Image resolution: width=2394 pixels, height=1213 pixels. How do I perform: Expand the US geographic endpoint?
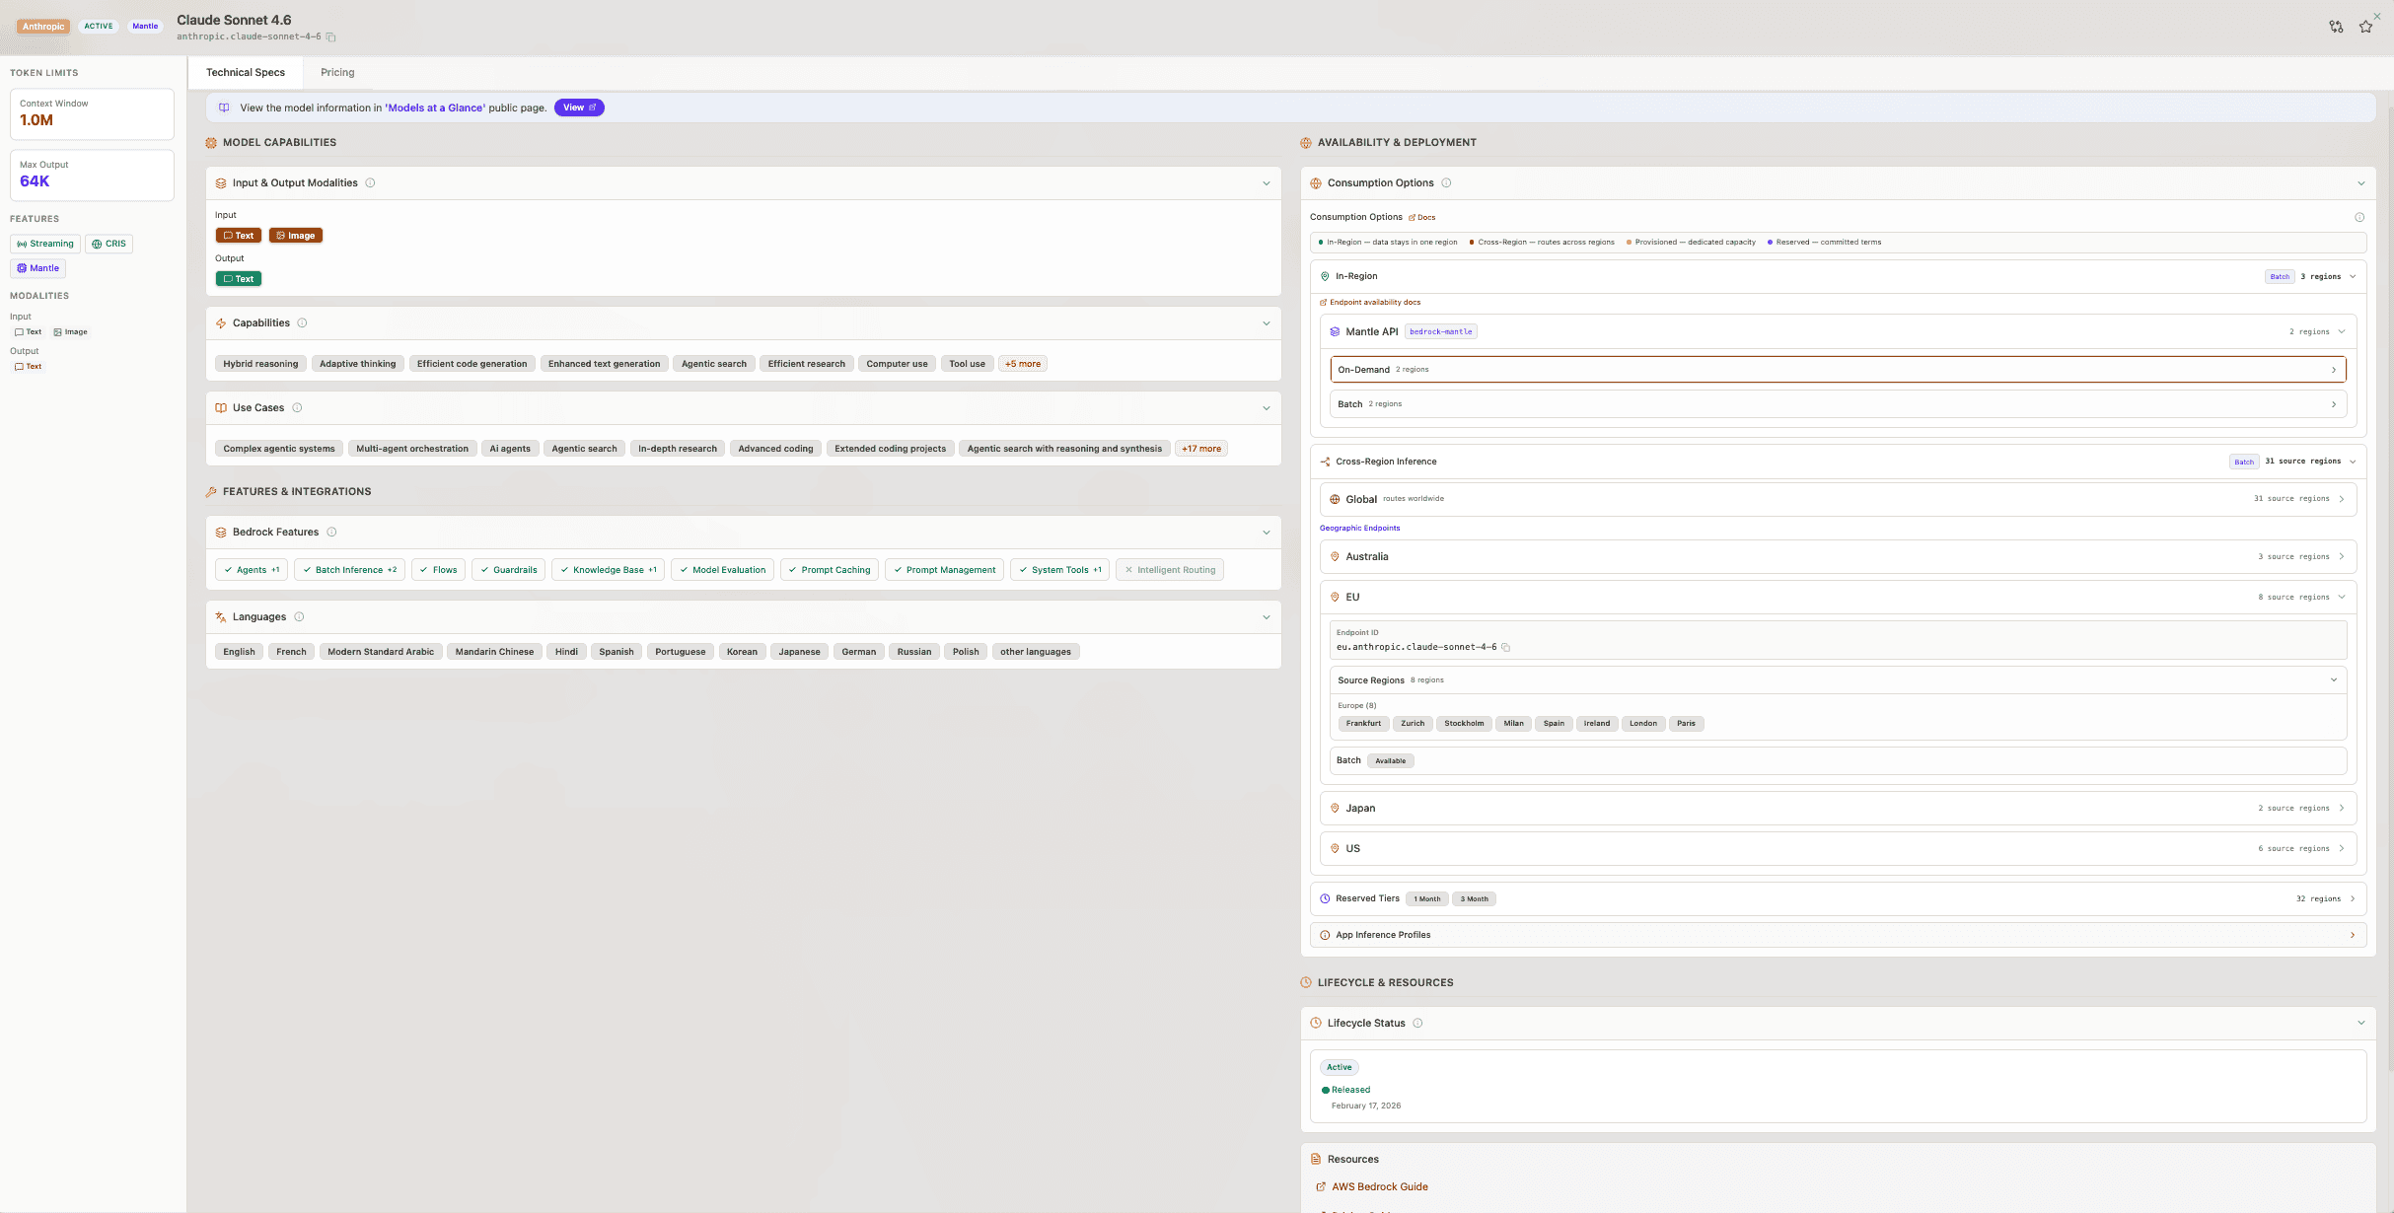(1838, 849)
